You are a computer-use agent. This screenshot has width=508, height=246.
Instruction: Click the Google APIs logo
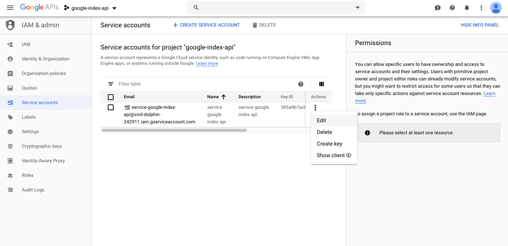point(39,8)
